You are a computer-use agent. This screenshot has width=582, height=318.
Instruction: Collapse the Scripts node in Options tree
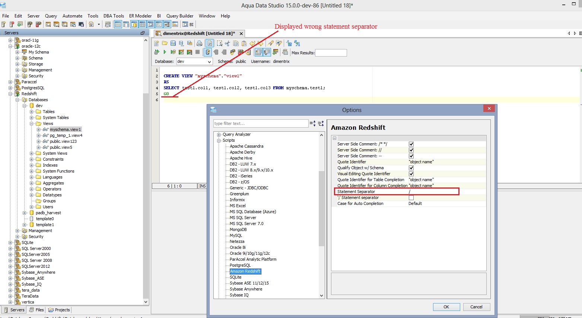click(x=219, y=140)
